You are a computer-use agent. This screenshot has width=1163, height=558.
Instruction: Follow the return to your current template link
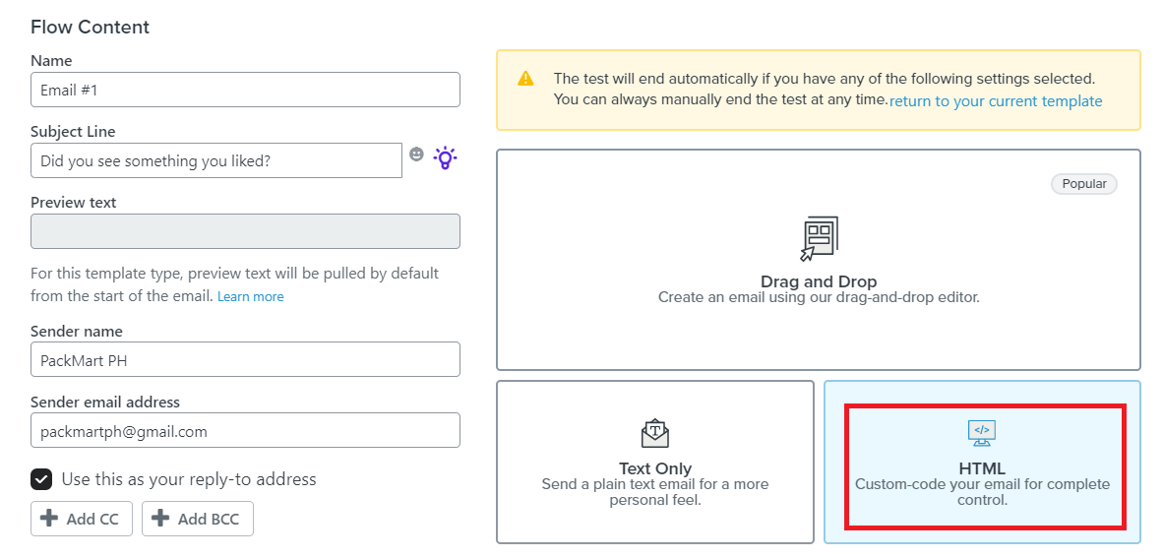996,101
